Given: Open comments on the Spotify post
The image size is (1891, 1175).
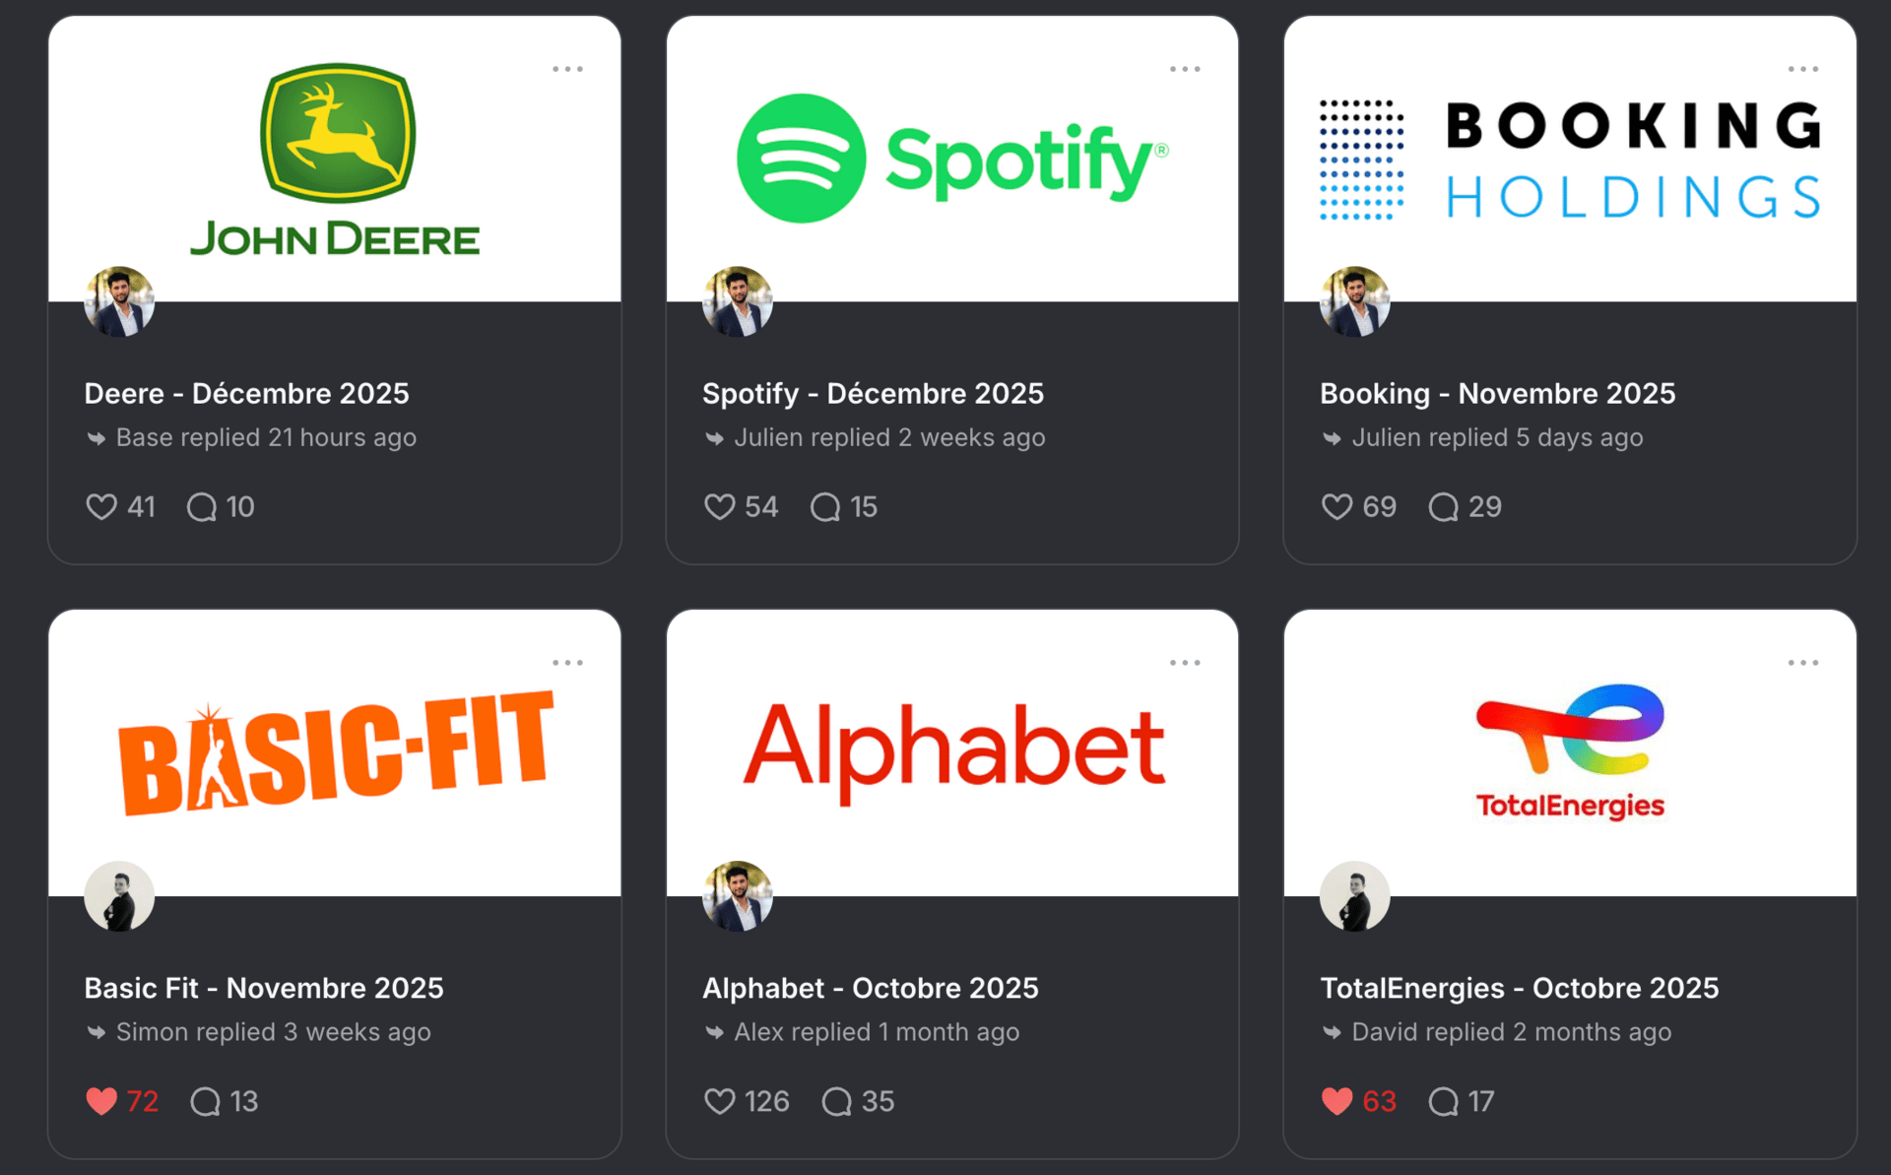Looking at the screenshot, I should (825, 507).
